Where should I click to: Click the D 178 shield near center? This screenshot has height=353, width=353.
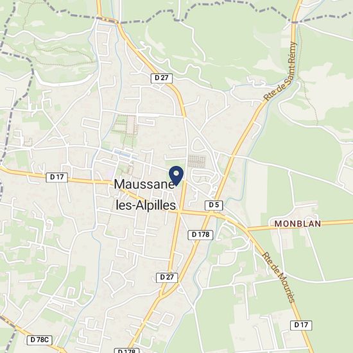pyautogui.click(x=201, y=235)
